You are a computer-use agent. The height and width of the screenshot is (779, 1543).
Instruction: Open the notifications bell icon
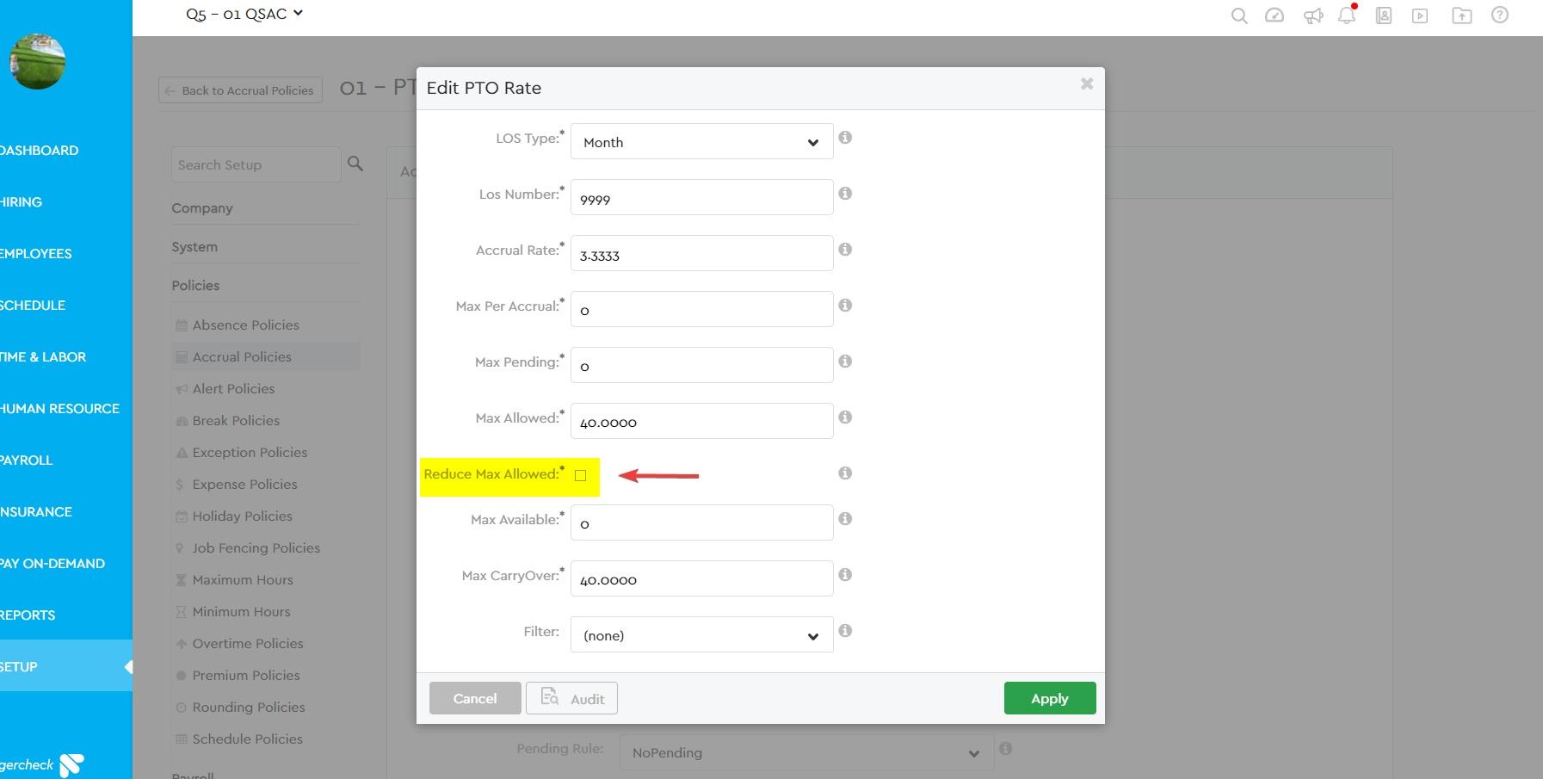tap(1347, 15)
